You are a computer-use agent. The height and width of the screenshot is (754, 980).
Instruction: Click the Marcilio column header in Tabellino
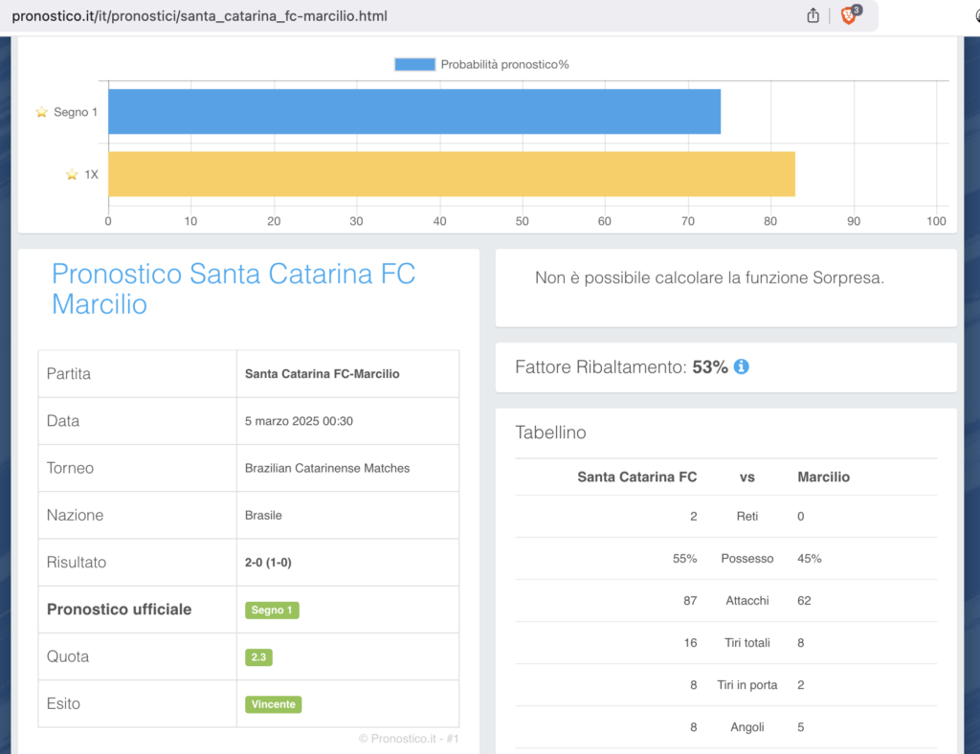tap(823, 477)
